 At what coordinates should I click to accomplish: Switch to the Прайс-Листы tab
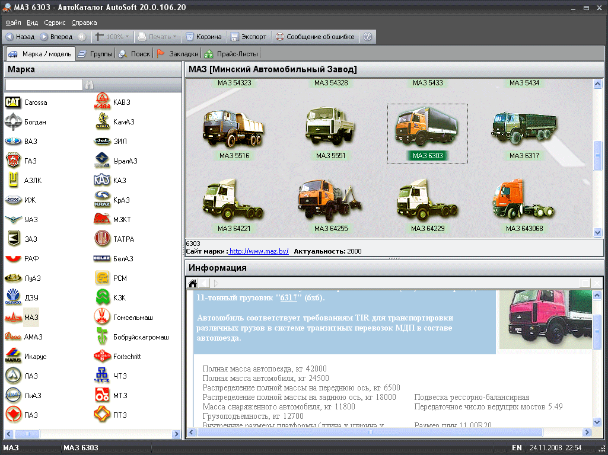[x=231, y=54]
